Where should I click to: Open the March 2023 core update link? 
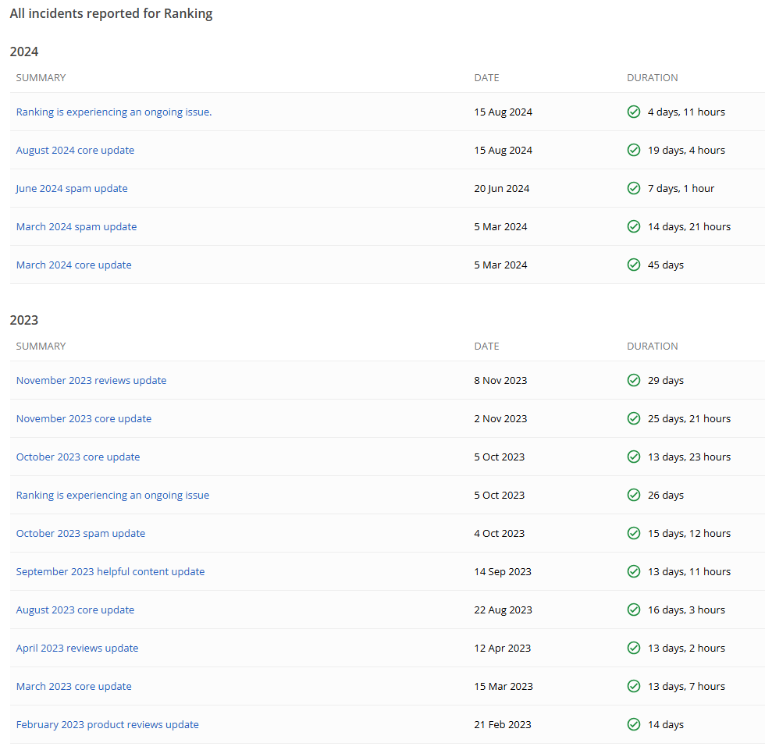[x=74, y=687]
